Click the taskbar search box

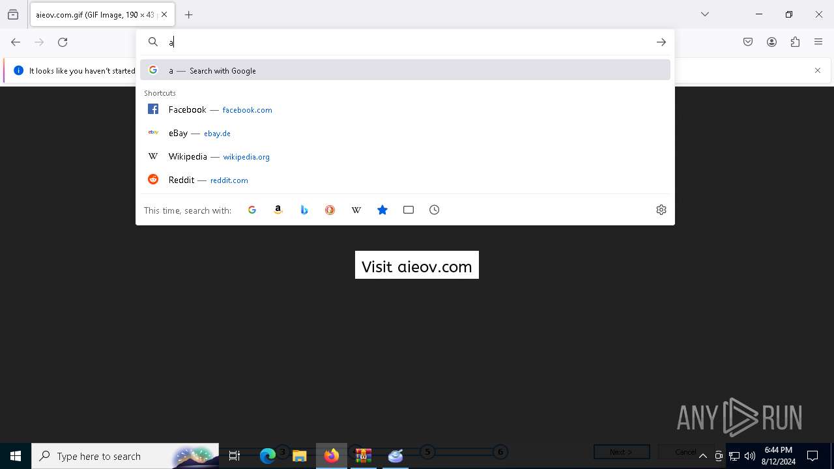pos(125,456)
